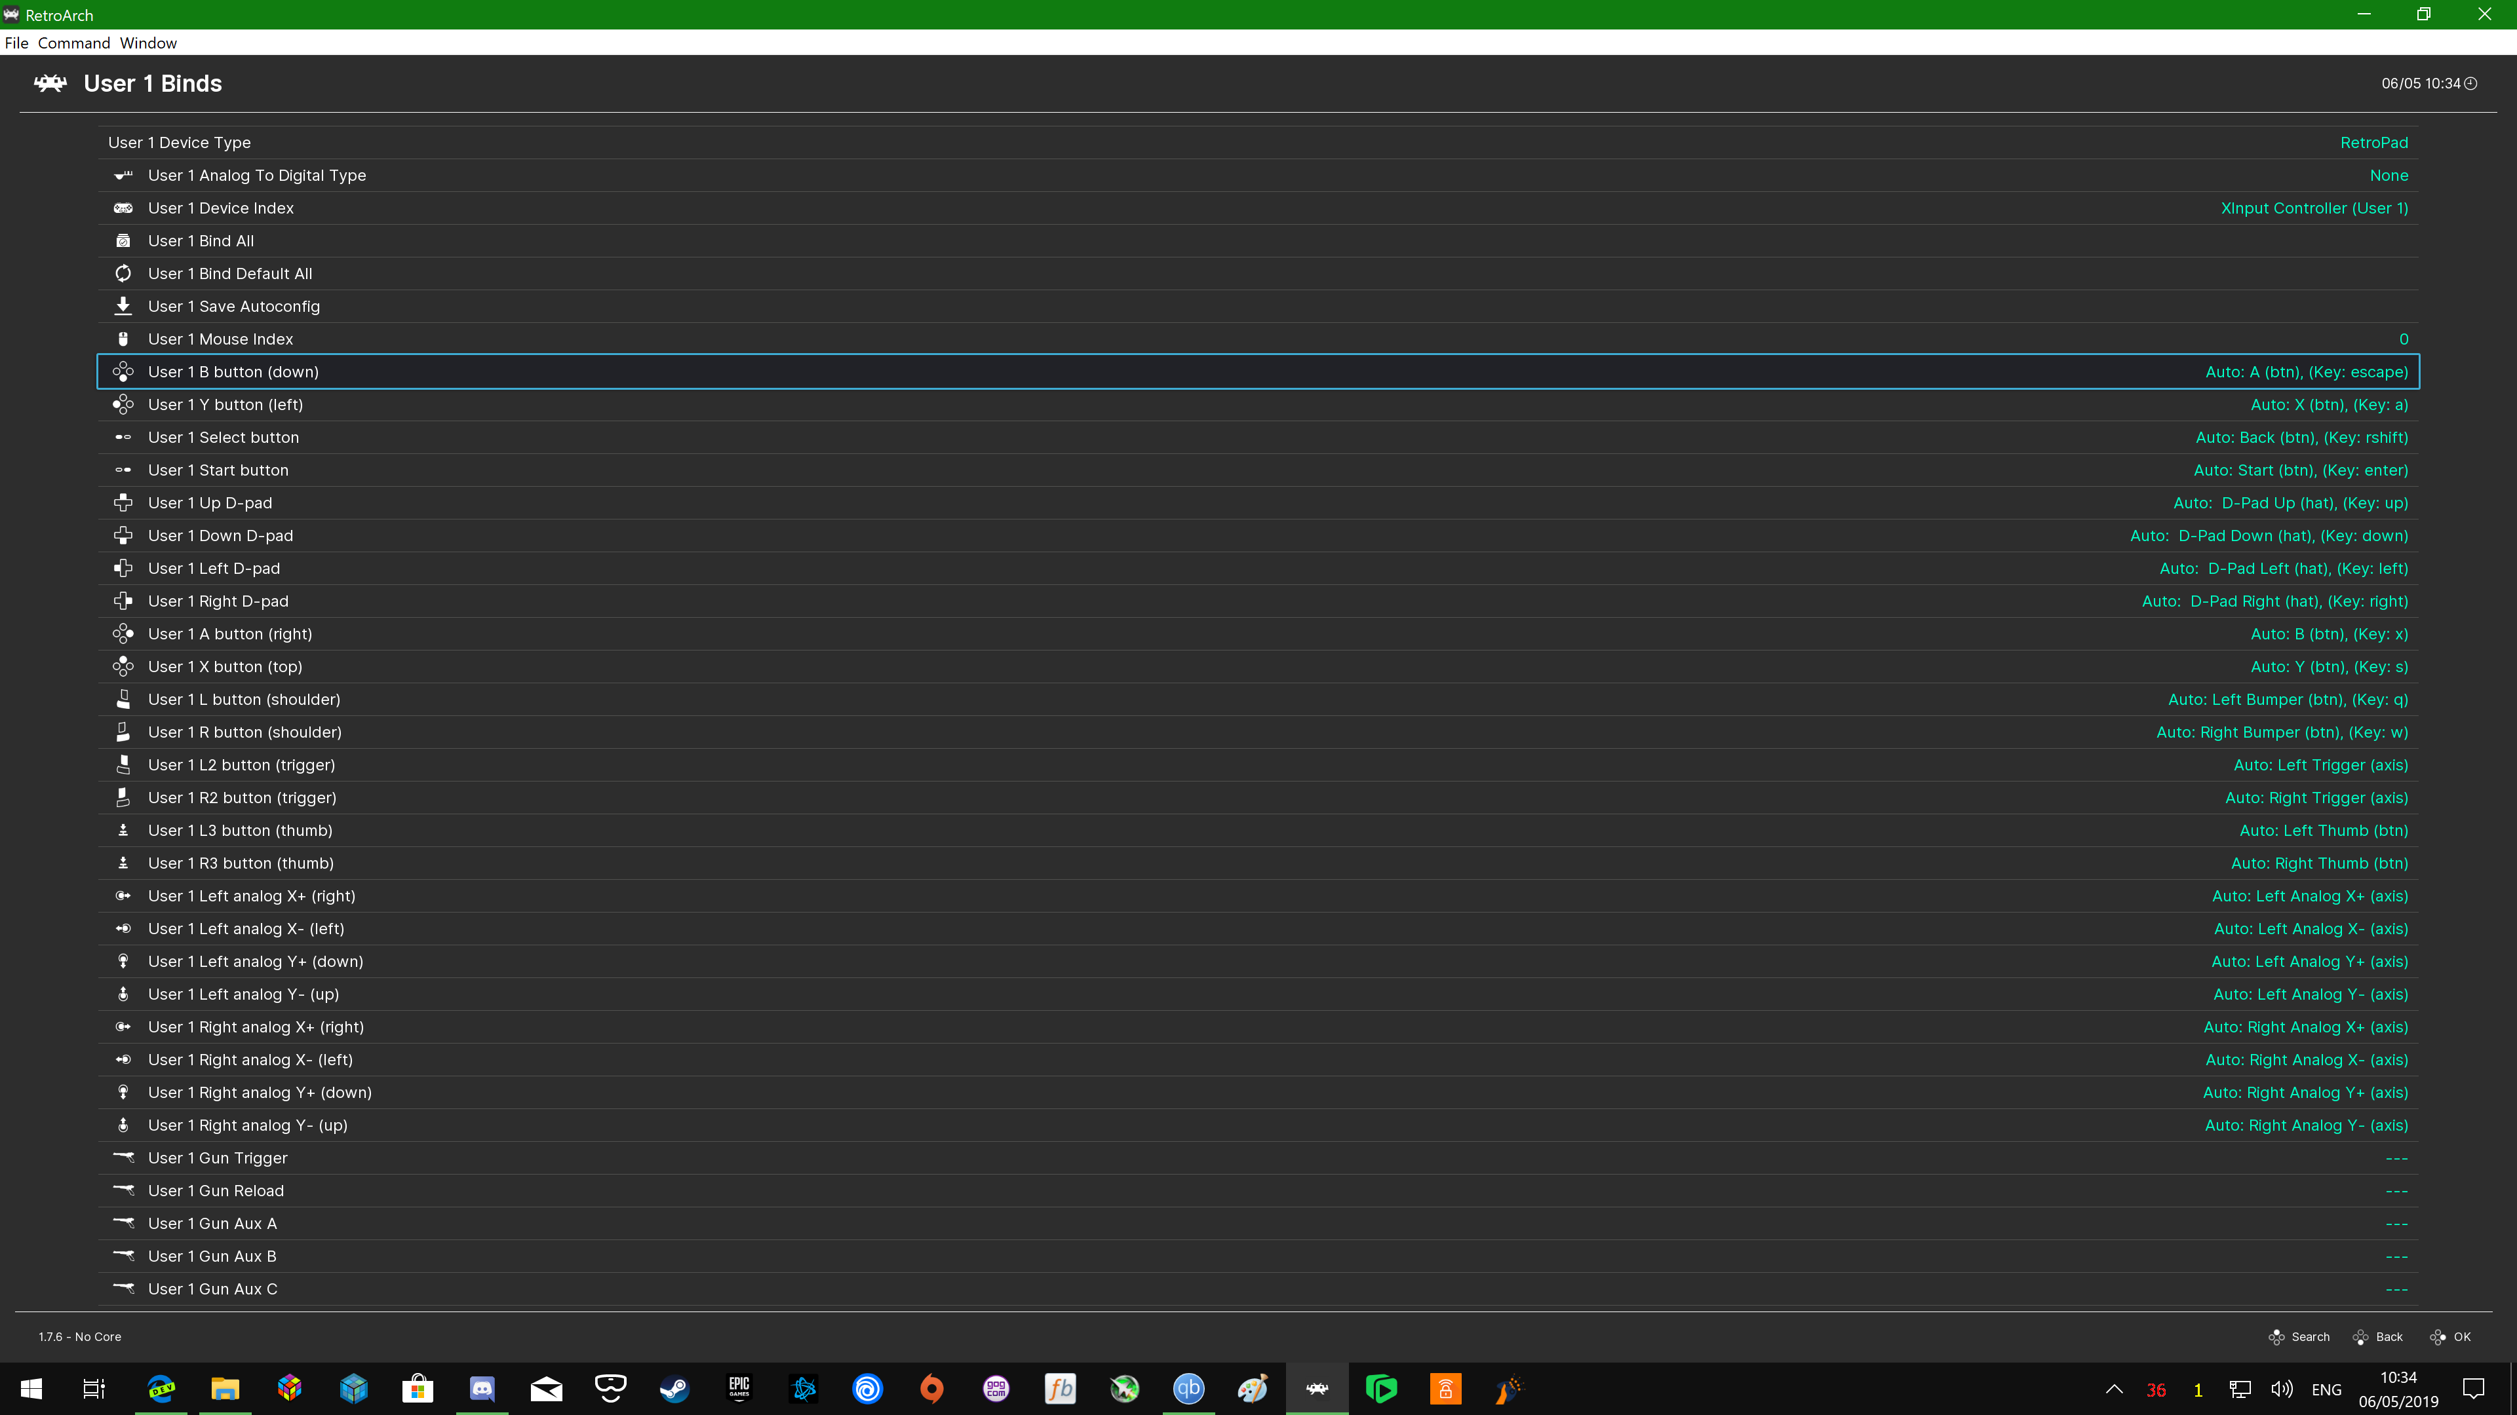2517x1415 pixels.
Task: Click the A button (right) icon
Action: pyautogui.click(x=123, y=633)
